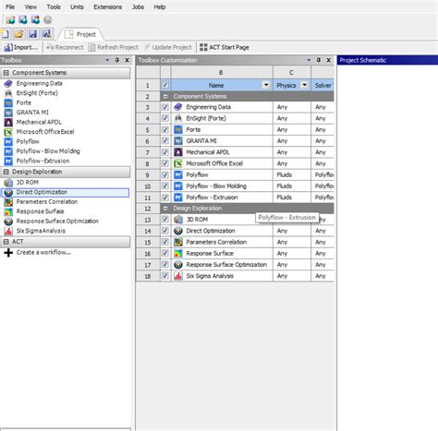Select Polyflow icon in the Toolbox
Image resolution: width=438 pixels, height=431 pixels.
[x=8, y=141]
